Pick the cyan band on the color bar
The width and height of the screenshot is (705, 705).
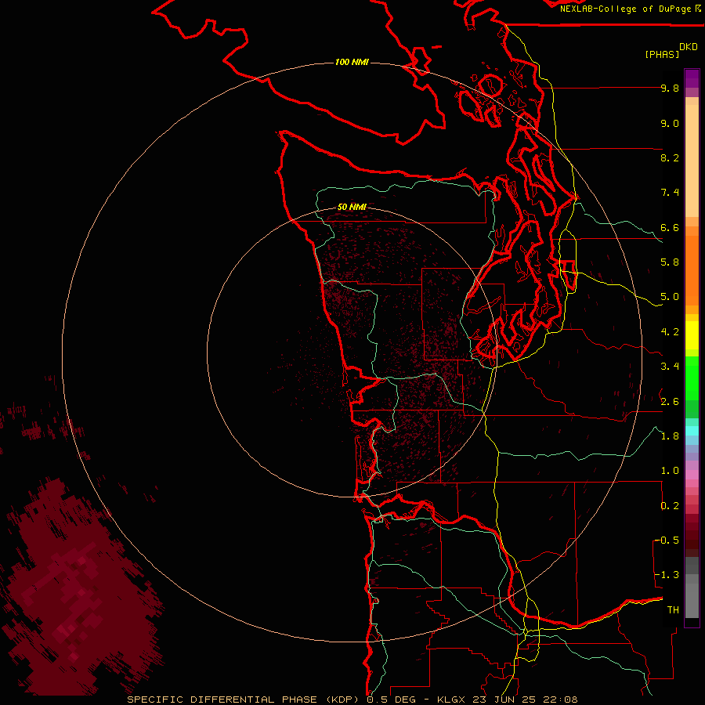coord(692,430)
